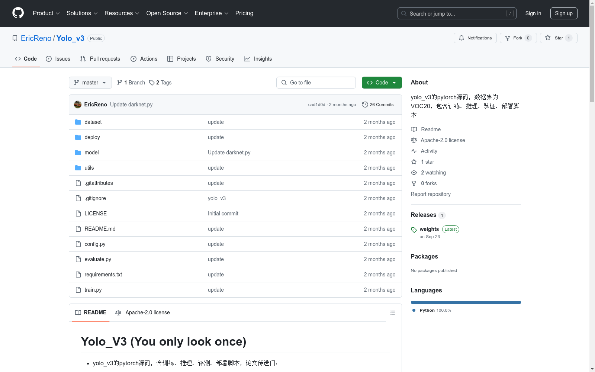Click the deploy folder icon
This screenshot has width=595, height=372.
pos(78,137)
